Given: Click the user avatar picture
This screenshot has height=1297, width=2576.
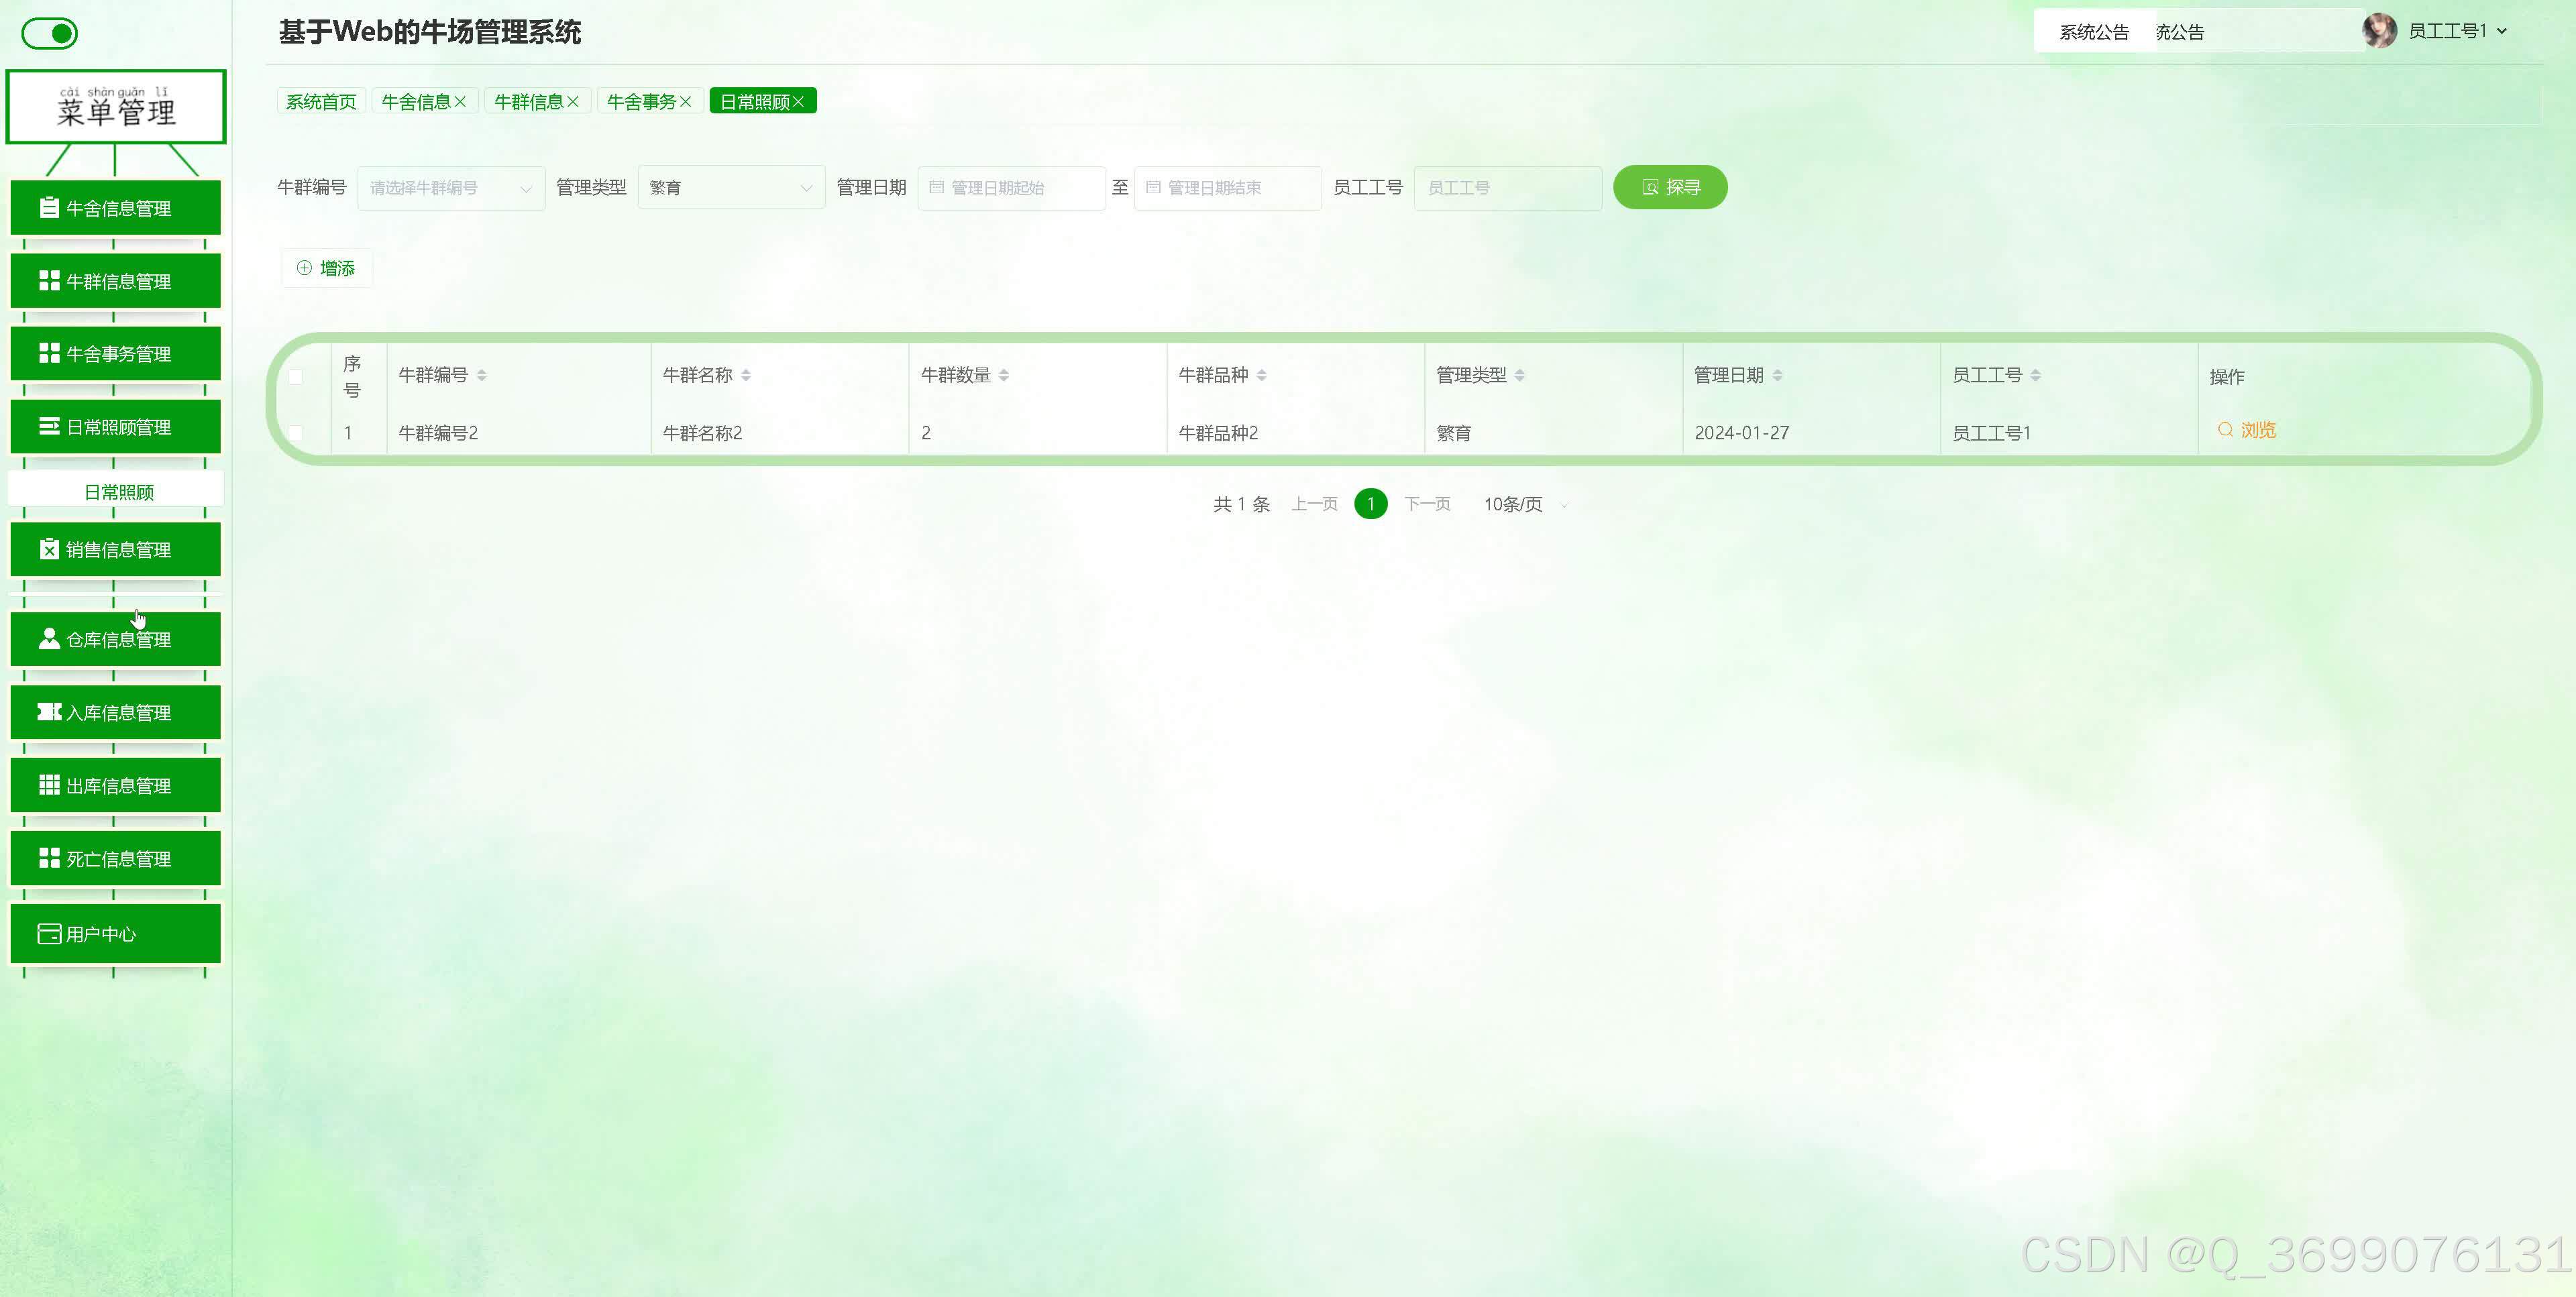Looking at the screenshot, I should point(2379,31).
